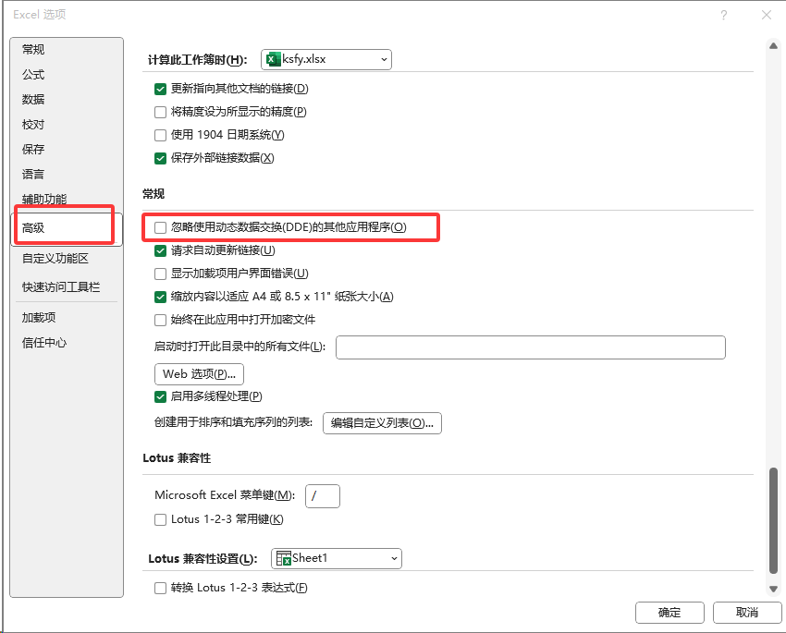This screenshot has height=633, width=786.
Task: Open 信任中心 category in sidebar
Action: pyautogui.click(x=44, y=343)
